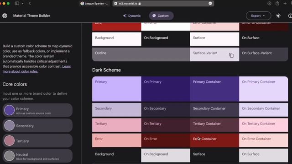Follow the Learn more about color roles link
292x164 pixels.
(x=37, y=69)
